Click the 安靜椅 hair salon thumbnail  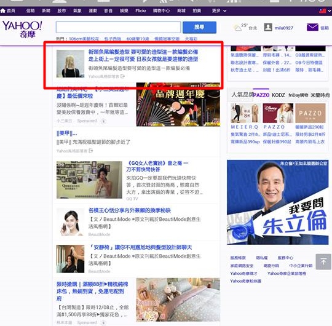70,259
